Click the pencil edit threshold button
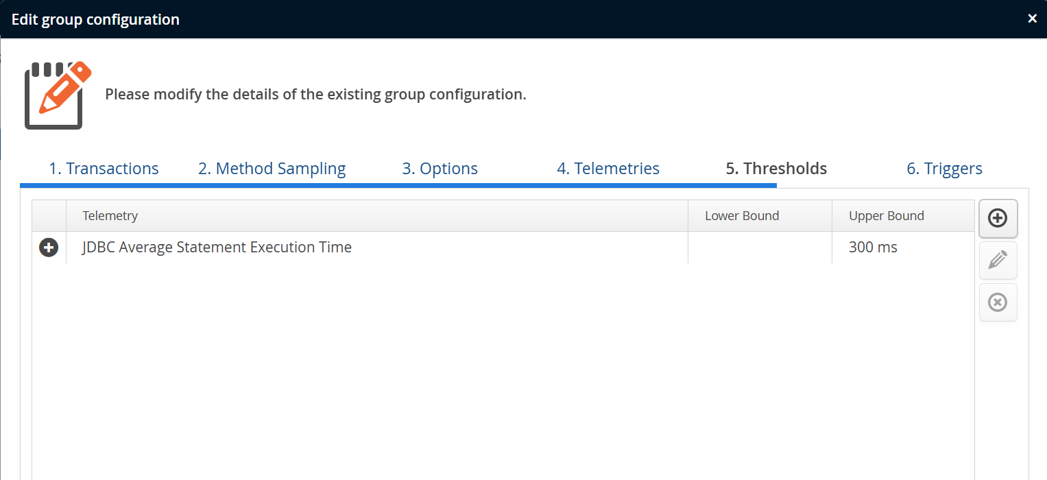This screenshot has height=480, width=1047. point(998,260)
